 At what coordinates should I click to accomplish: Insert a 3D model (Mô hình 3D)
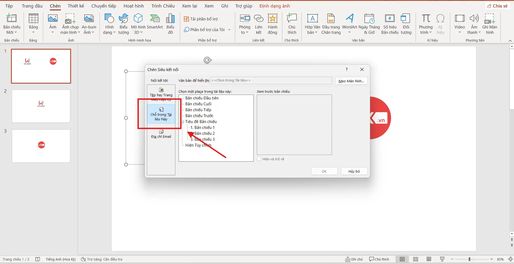[138, 24]
